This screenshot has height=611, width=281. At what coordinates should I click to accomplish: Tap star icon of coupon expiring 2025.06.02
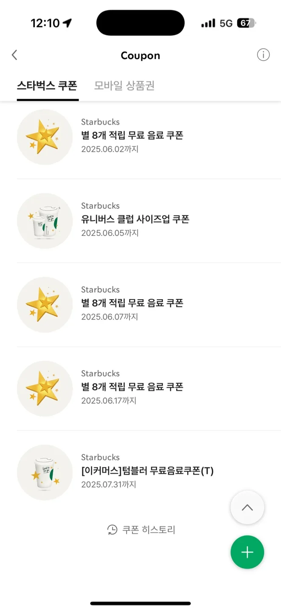coord(45,137)
